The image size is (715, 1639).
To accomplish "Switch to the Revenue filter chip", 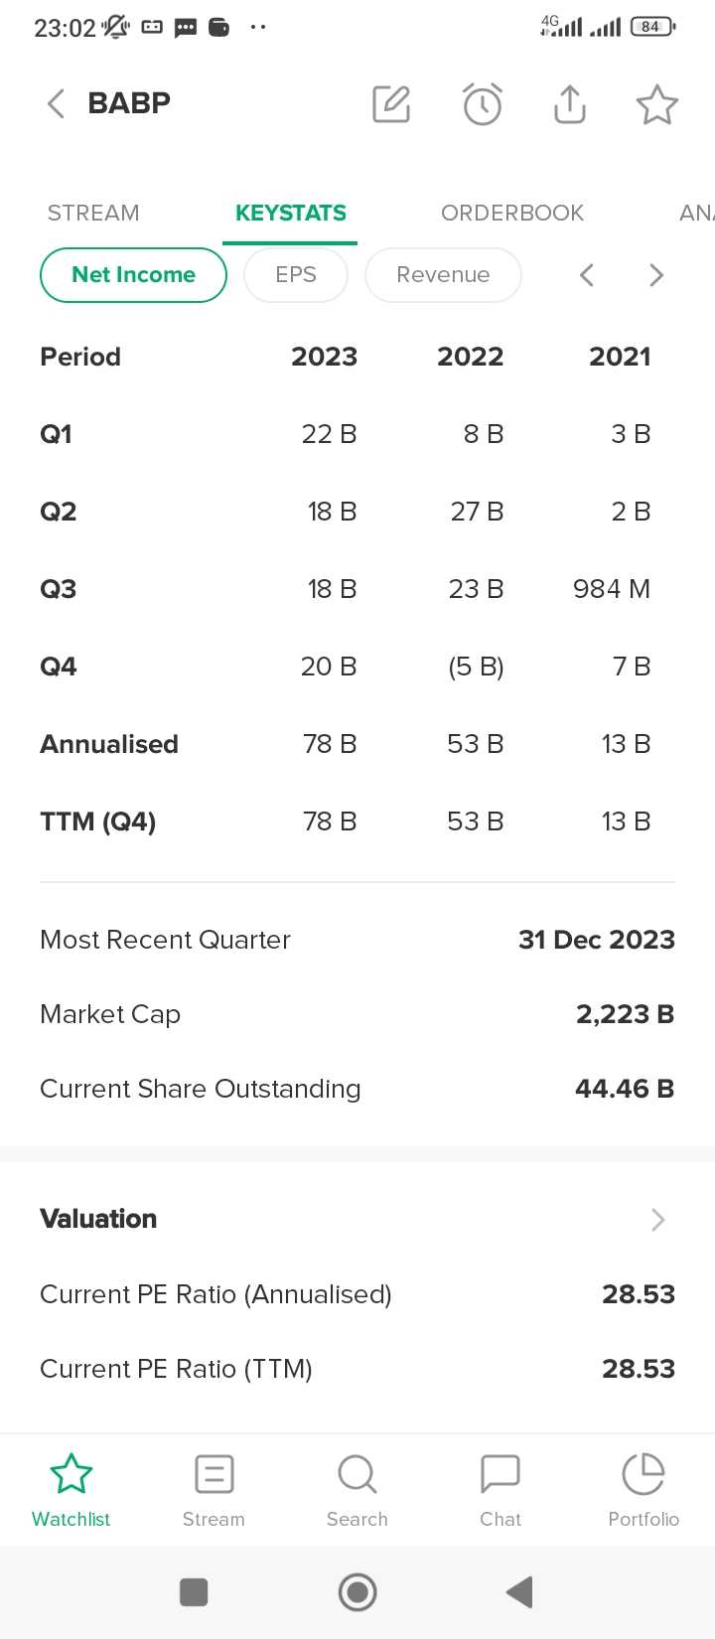I will coord(443,275).
